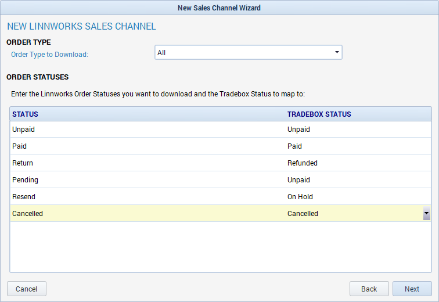Select the Cancelled status cell
This screenshot has width=439, height=302.
(x=28, y=214)
